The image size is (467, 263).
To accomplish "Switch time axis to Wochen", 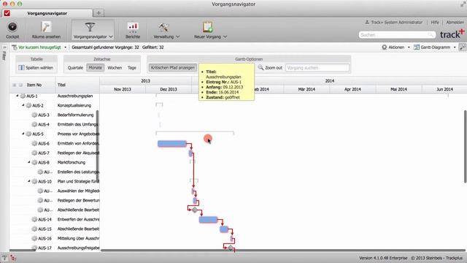I will click(x=115, y=68).
